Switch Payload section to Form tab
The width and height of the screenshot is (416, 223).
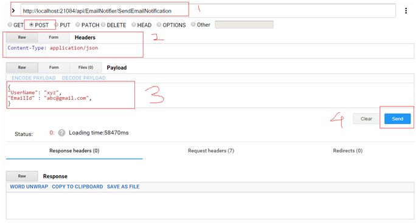point(54,67)
